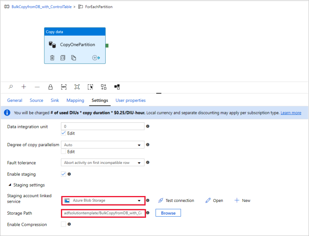This screenshot has height=236, width=309.
Task: Toggle the Enable staging checkbox
Action: pyautogui.click(x=63, y=174)
